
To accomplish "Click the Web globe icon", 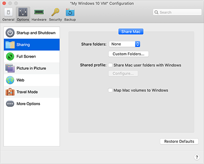I will (x=10, y=80).
